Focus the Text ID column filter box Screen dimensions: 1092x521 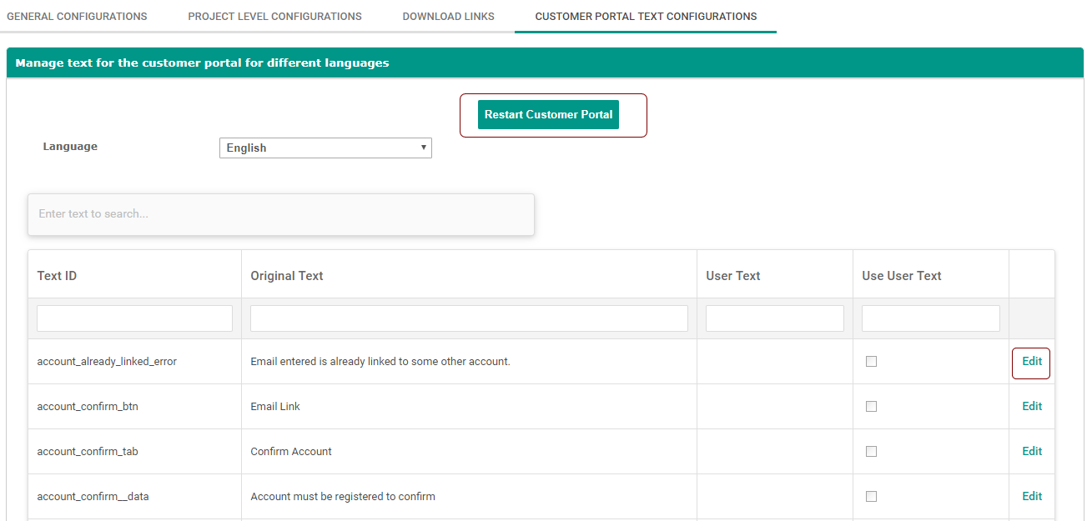pos(134,318)
